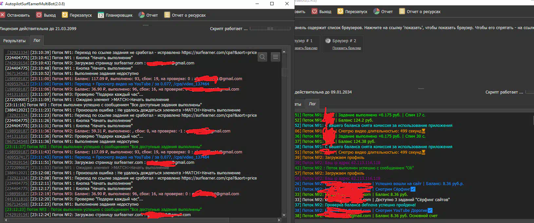This screenshot has width=534, height=223.
Task: Click the Смотрим Сёрфинг log line
Action: 355,189
